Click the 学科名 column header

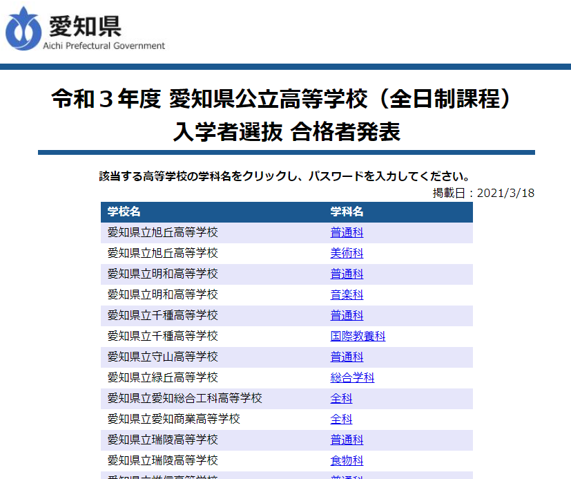pyautogui.click(x=347, y=212)
